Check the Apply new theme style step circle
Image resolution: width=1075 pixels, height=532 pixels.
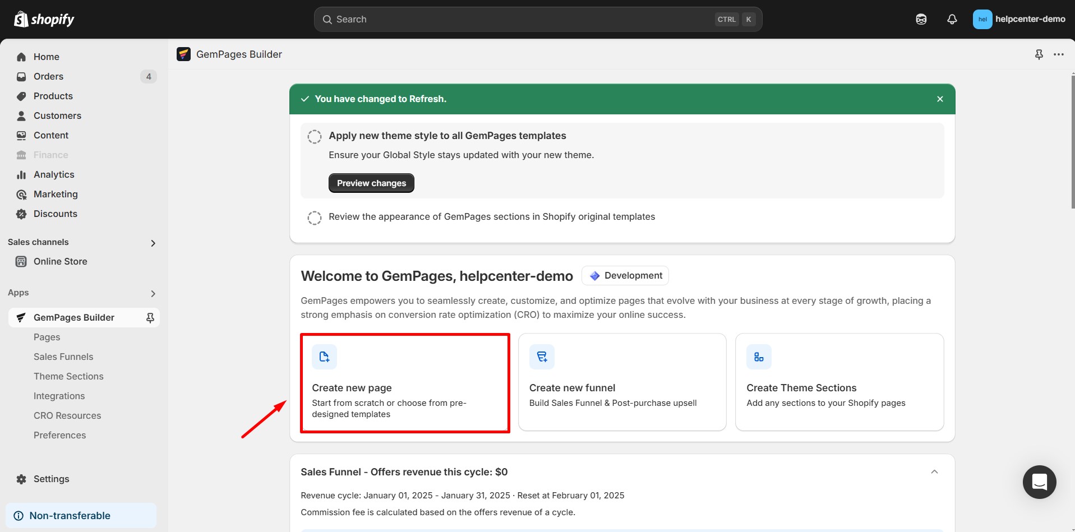click(314, 136)
